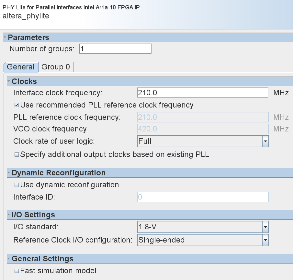Image resolution: width=293 pixels, height=280 pixels.
Task: Click the Interface clock frequency field
Action: tap(203, 93)
